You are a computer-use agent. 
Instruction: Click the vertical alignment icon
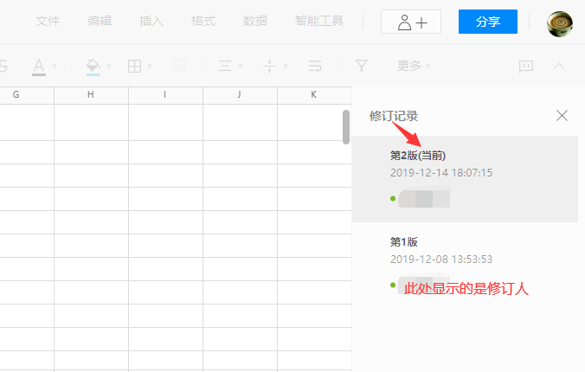click(269, 67)
